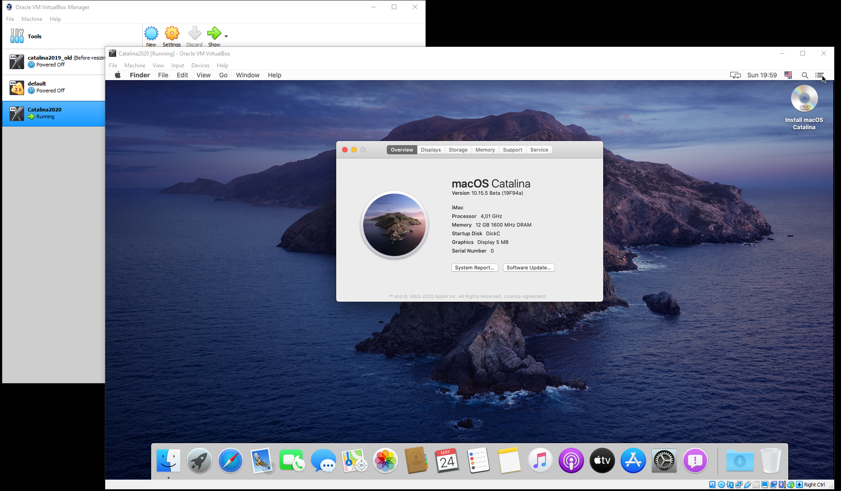Image resolution: width=841 pixels, height=491 pixels.
Task: Click the audio status bar icon
Action: pos(730,485)
